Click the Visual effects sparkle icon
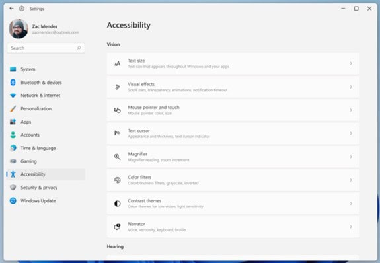380x263 pixels. coord(117,87)
